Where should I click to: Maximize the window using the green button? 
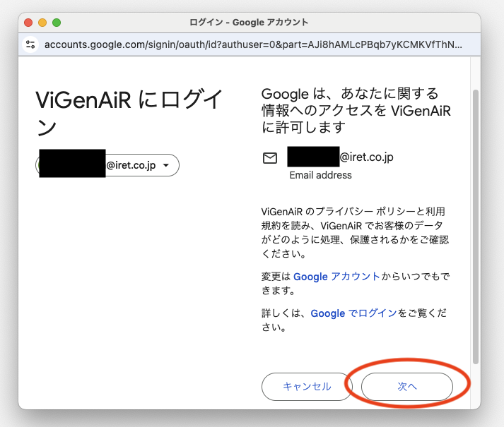click(x=57, y=23)
